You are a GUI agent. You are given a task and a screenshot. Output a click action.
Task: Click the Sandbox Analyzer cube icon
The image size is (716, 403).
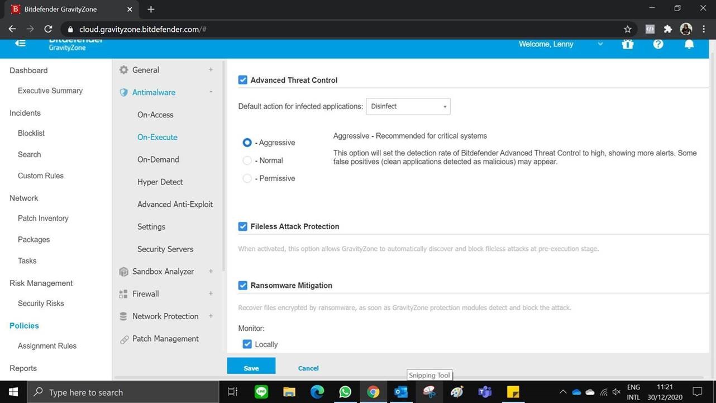coord(123,272)
